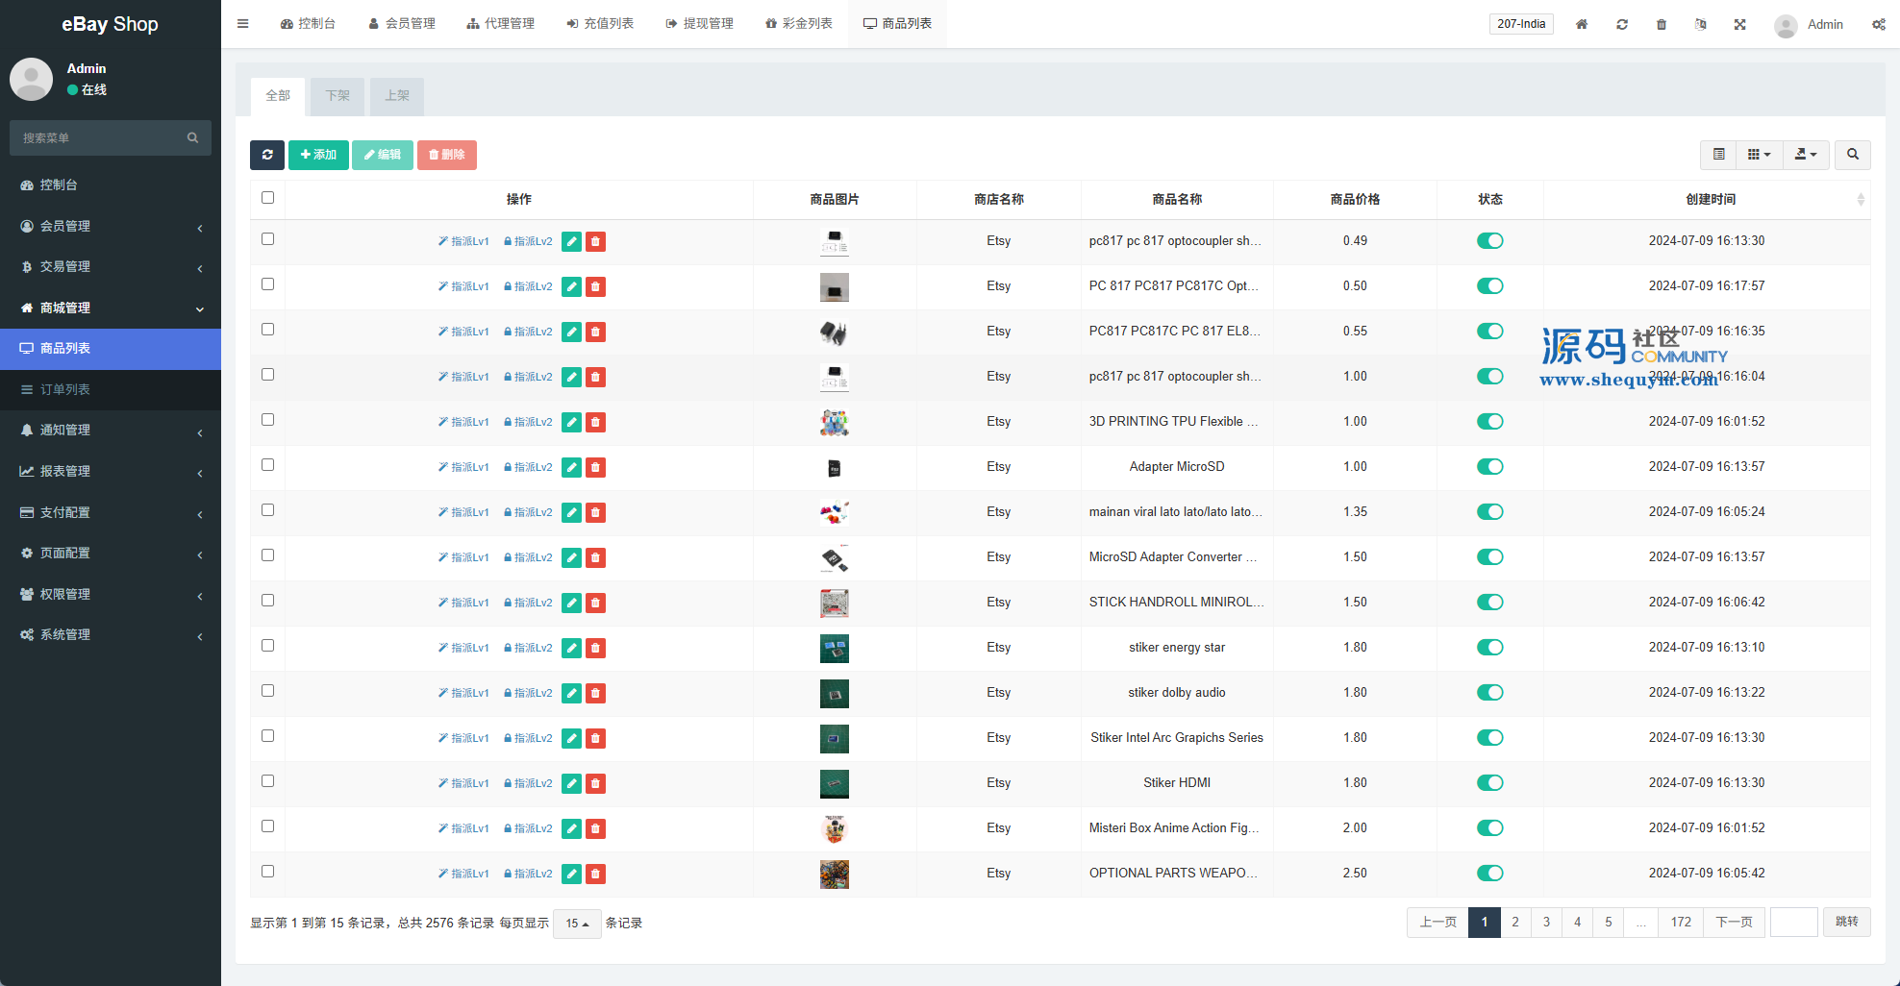Open the columns grid dropdown

point(1759,155)
